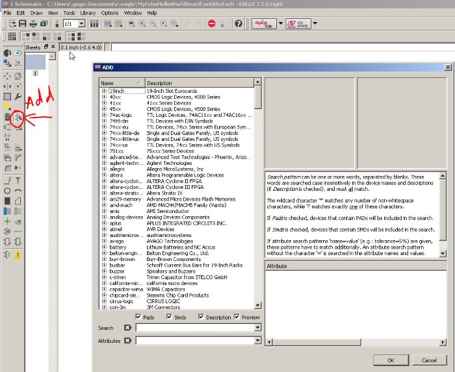Image resolution: width=455 pixels, height=372 pixels.
Task: Open the File menu
Action: pyautogui.click(x=7, y=13)
